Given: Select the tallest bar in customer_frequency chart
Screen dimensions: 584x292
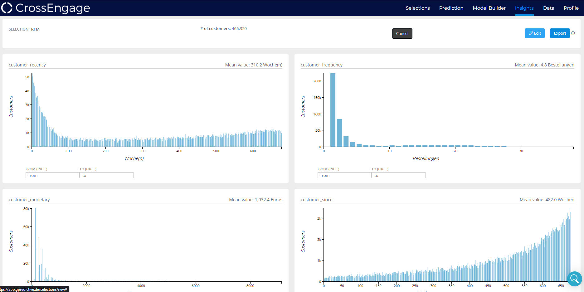Looking at the screenshot, I should point(333,110).
